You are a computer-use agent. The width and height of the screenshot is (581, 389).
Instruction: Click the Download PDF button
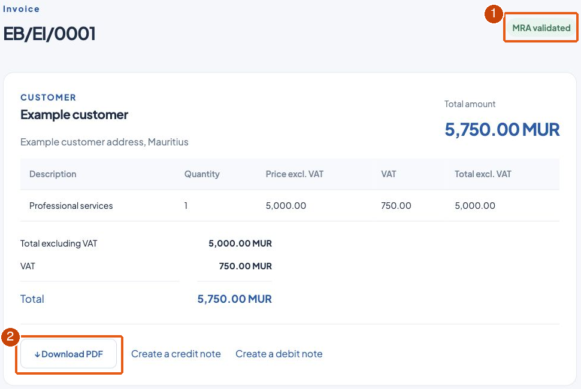[68, 354]
